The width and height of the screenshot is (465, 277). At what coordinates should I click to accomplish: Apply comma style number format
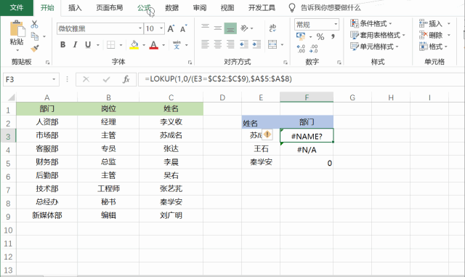coord(333,36)
